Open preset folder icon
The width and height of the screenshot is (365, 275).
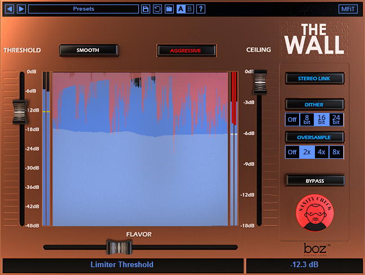click(x=169, y=9)
